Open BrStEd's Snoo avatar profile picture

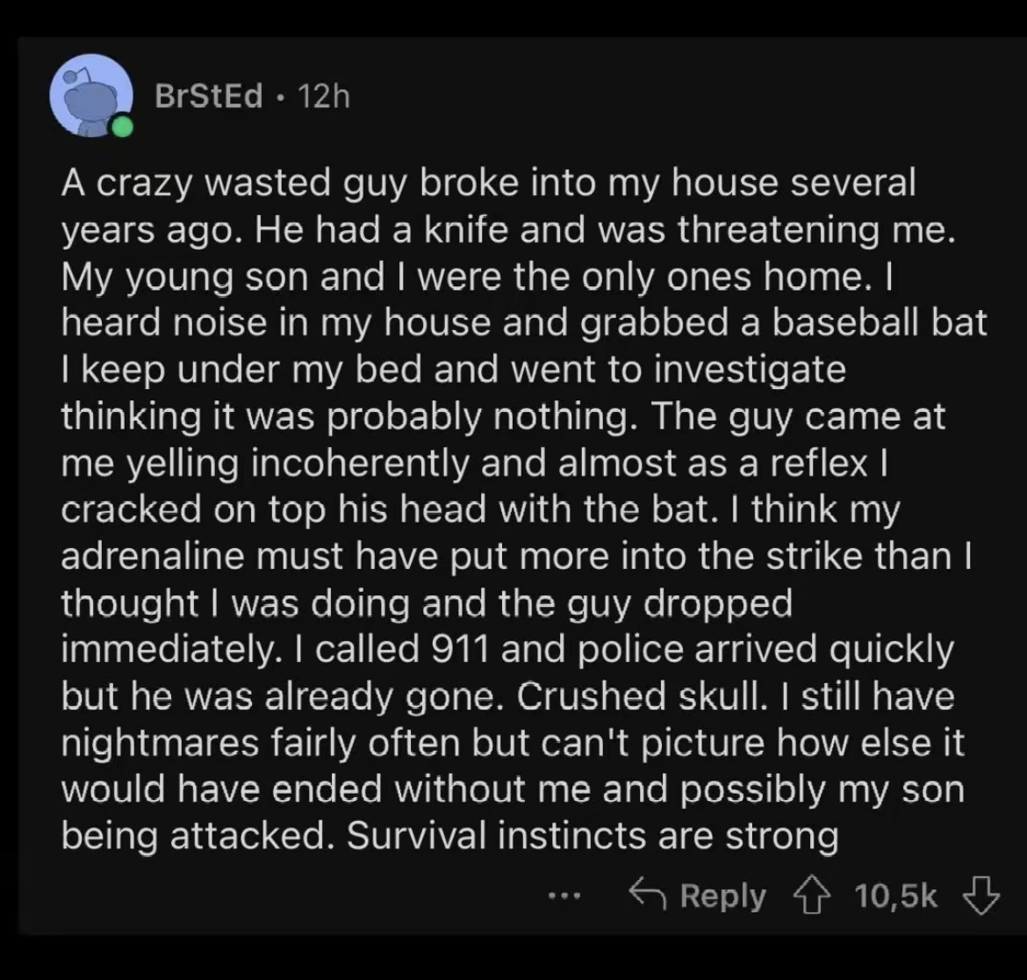pos(91,96)
